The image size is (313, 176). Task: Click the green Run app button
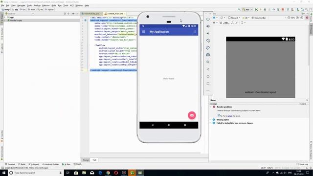(256, 10)
